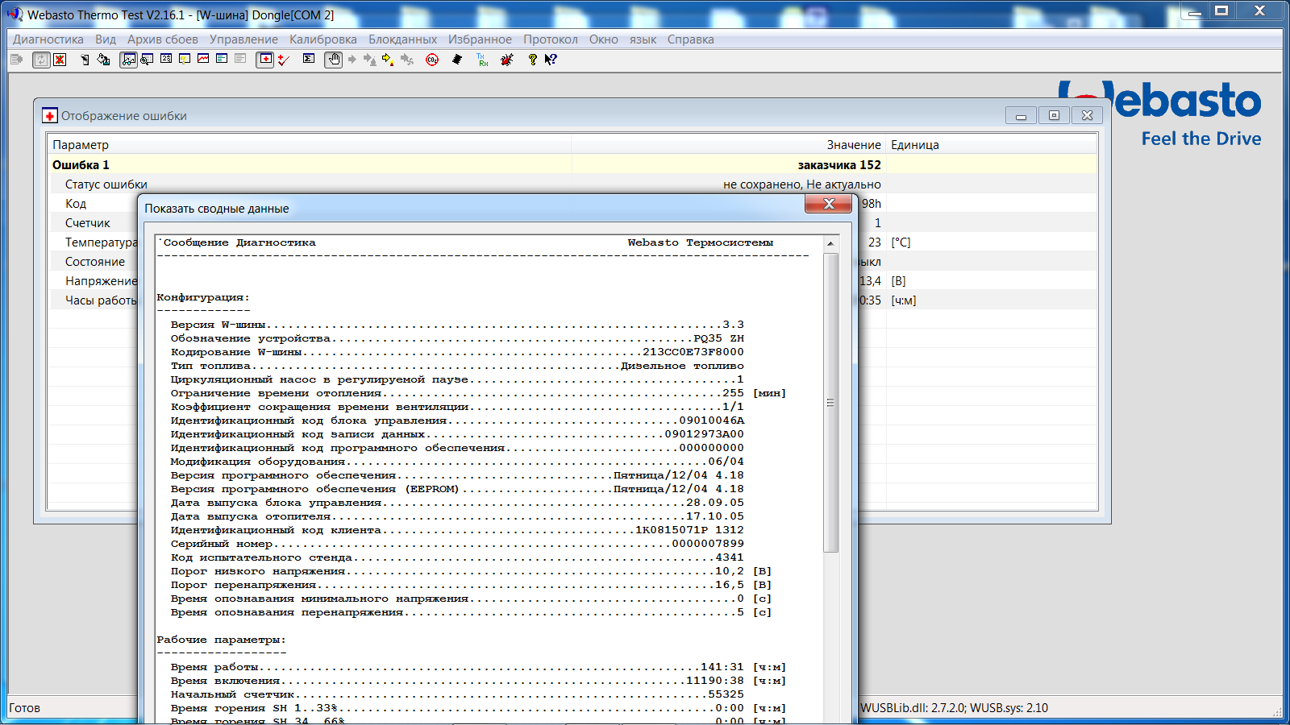Click the red X stop icon
Screen dimensions: 1290x725
(60, 60)
